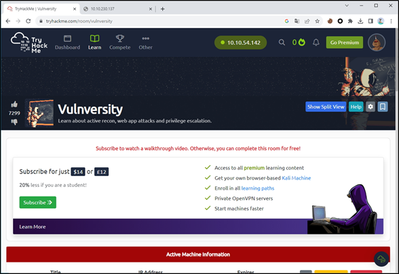Click the $14 price badge
The height and width of the screenshot is (274, 399).
click(x=78, y=172)
